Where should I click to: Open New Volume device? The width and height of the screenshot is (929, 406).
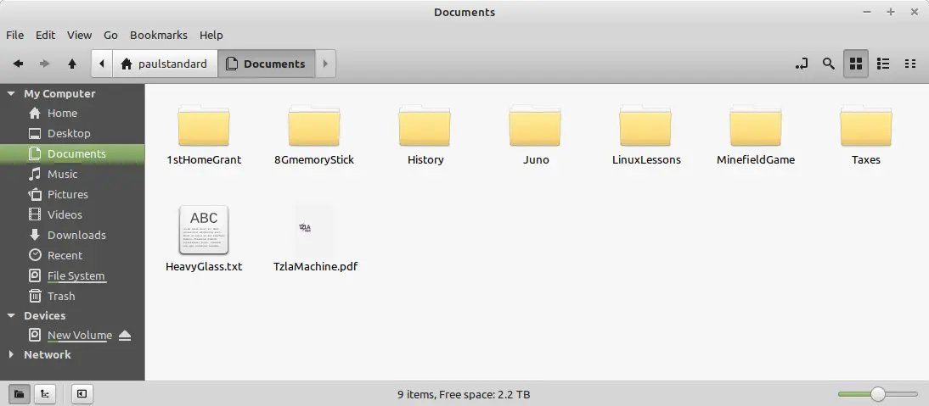click(x=79, y=335)
